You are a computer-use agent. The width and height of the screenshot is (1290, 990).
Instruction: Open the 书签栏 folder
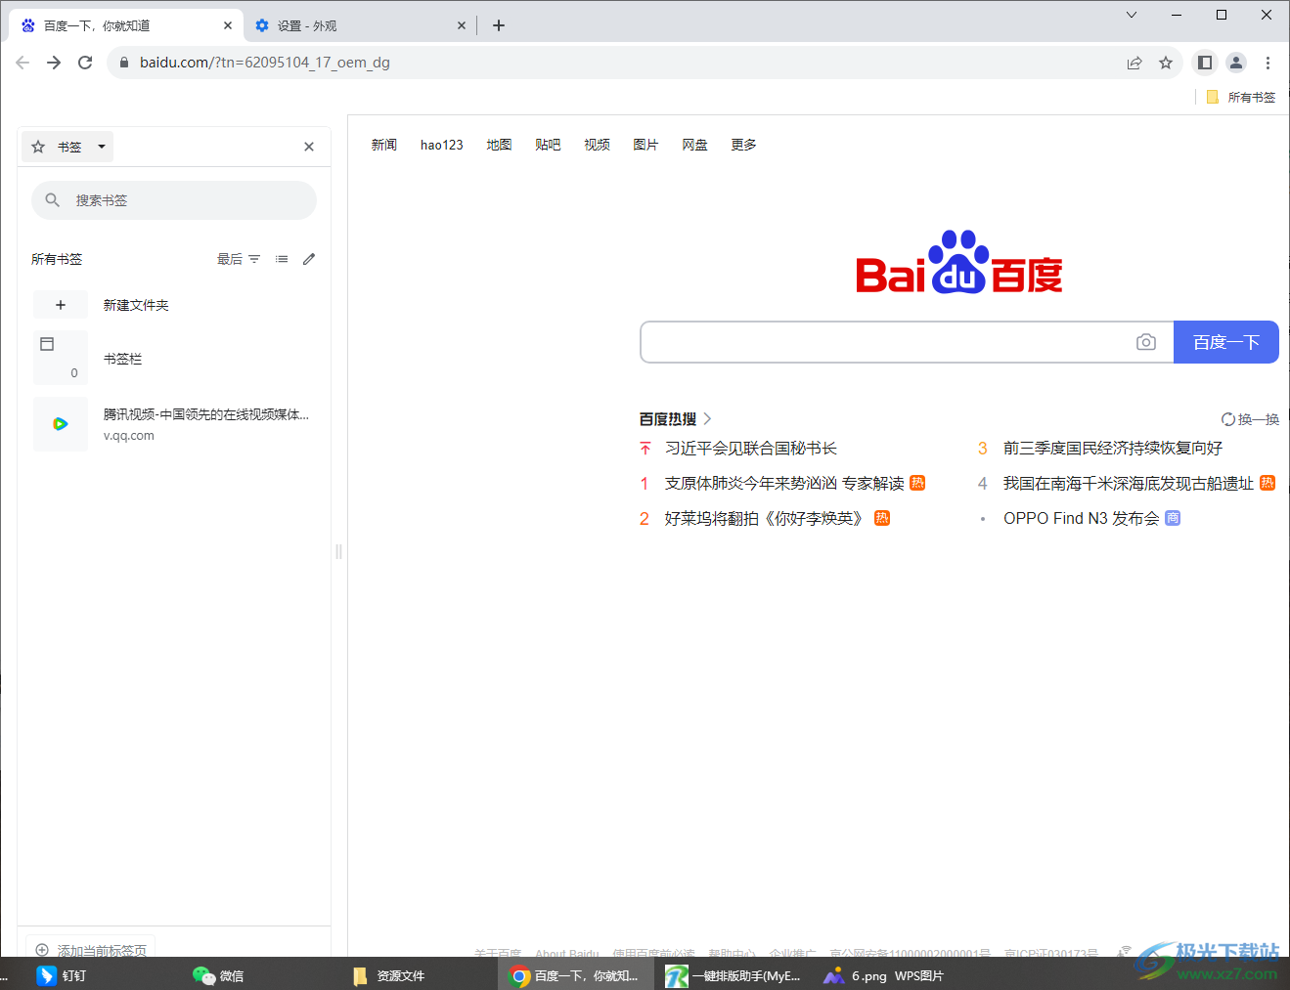tap(174, 359)
